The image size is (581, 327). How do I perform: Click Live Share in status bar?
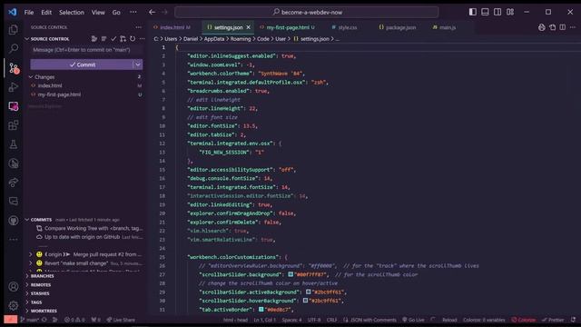pos(121,320)
